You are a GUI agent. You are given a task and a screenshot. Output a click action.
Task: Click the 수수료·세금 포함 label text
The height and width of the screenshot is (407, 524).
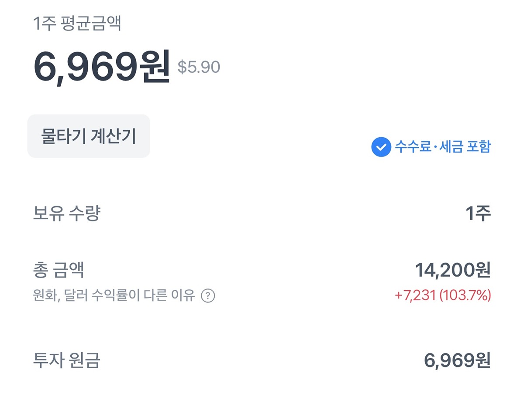click(x=442, y=147)
